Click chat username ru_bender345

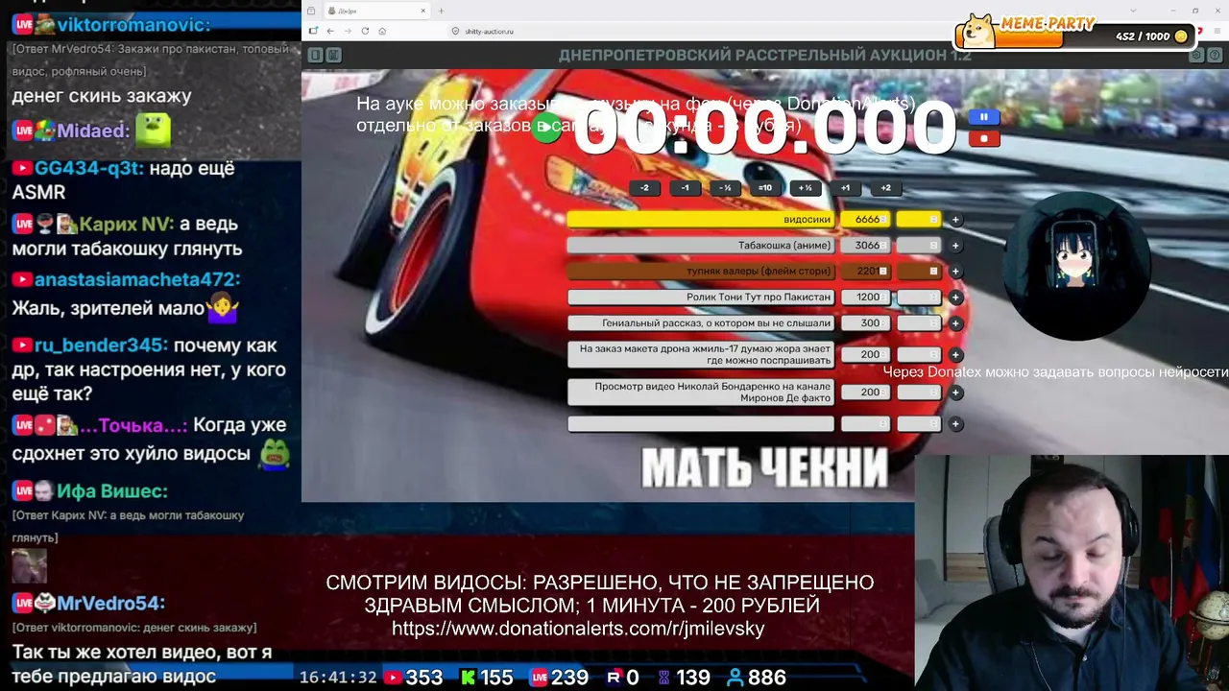click(102, 345)
